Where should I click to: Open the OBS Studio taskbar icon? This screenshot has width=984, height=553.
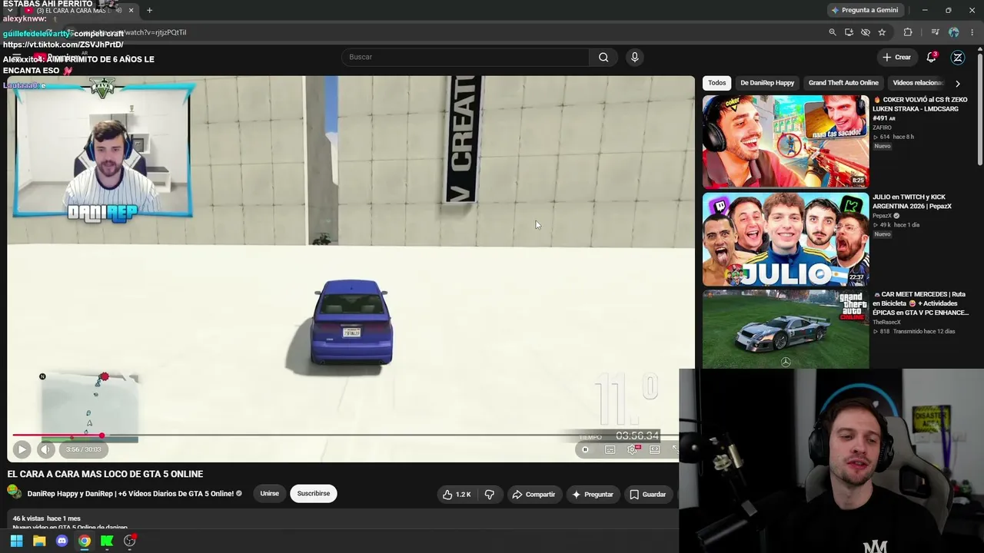click(130, 541)
